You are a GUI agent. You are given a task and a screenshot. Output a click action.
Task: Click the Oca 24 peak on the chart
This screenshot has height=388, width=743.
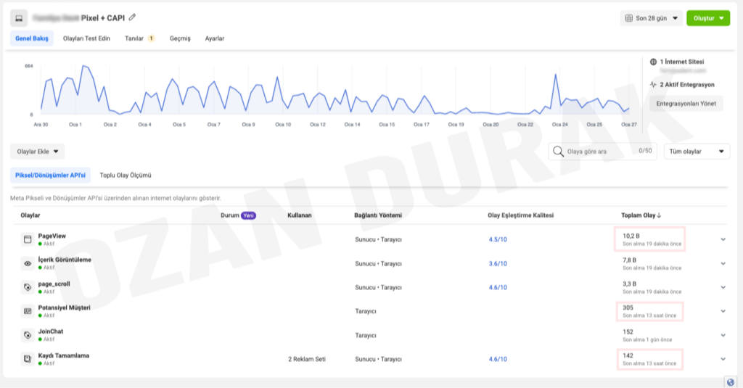(555, 75)
